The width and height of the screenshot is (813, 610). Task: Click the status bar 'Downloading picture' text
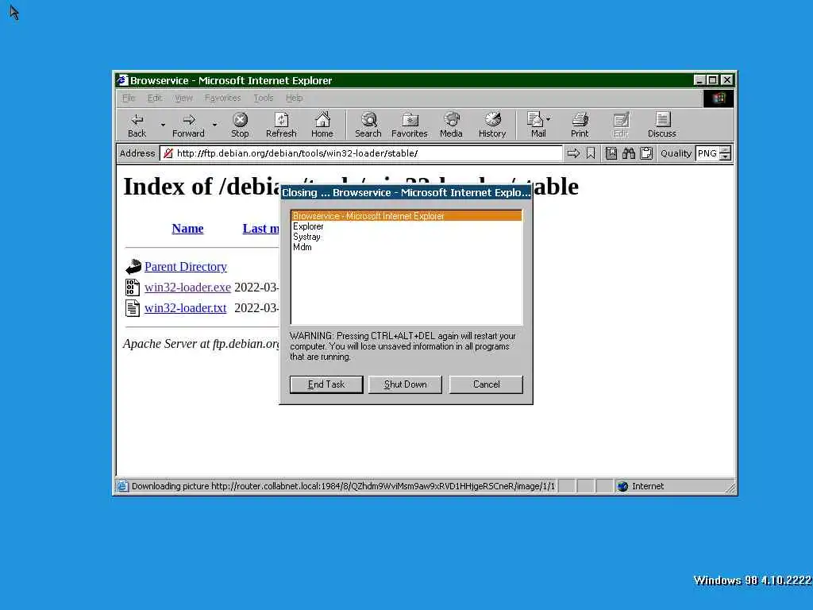(x=343, y=486)
